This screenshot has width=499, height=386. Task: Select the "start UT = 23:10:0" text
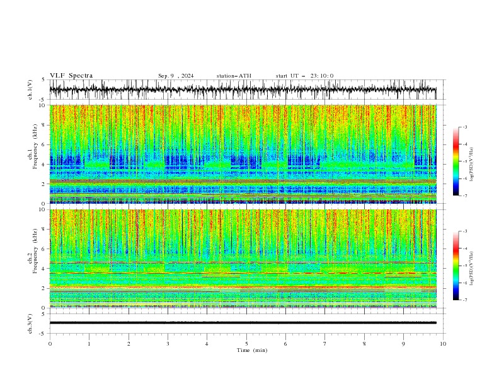[304, 76]
